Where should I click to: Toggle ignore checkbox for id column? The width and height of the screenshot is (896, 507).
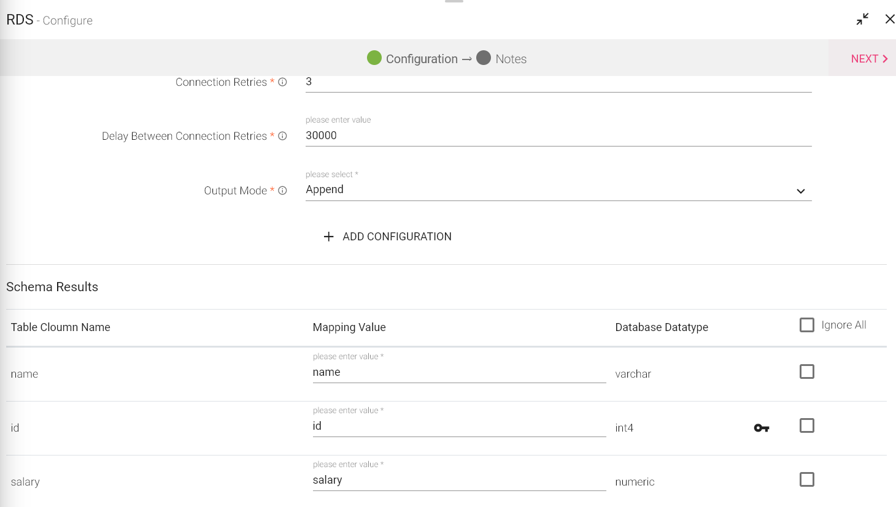click(x=807, y=425)
